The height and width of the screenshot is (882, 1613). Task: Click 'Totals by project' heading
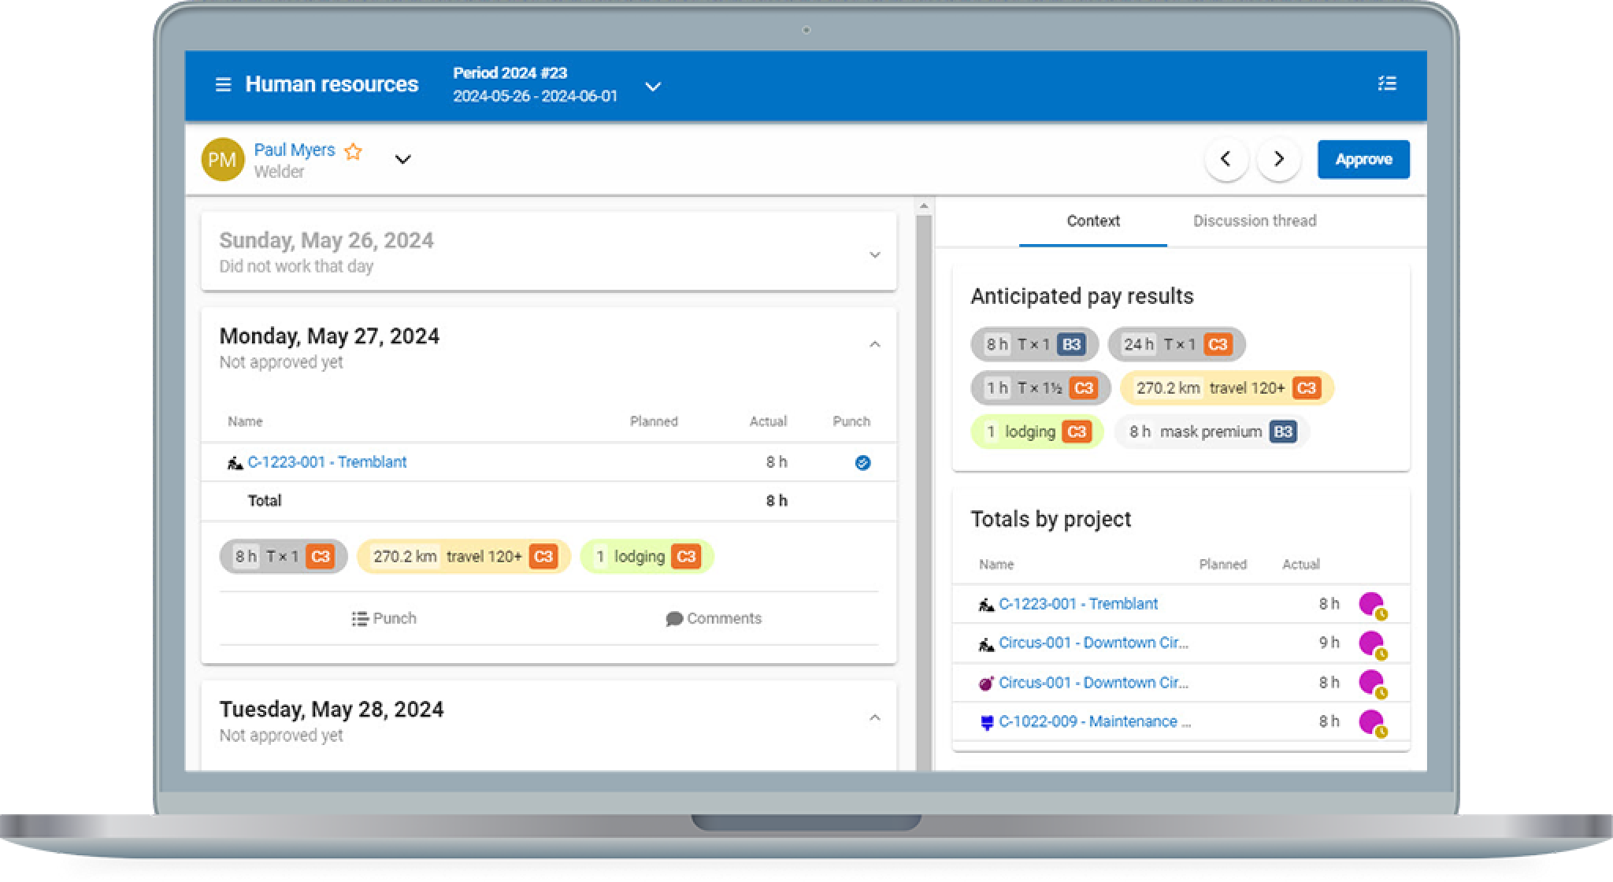tap(1051, 519)
